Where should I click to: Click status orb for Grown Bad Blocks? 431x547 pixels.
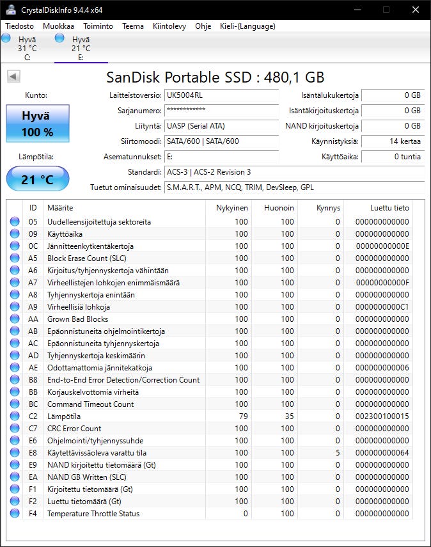[15, 319]
